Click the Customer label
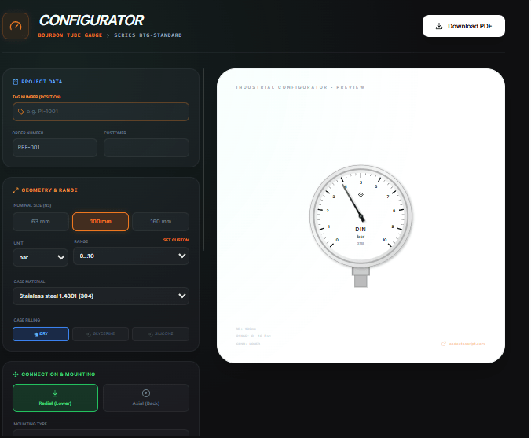This screenshot has width=531, height=438. (x=115, y=133)
